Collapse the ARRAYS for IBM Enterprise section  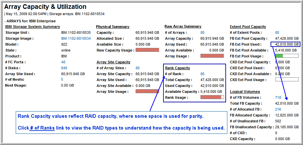click(5, 21)
